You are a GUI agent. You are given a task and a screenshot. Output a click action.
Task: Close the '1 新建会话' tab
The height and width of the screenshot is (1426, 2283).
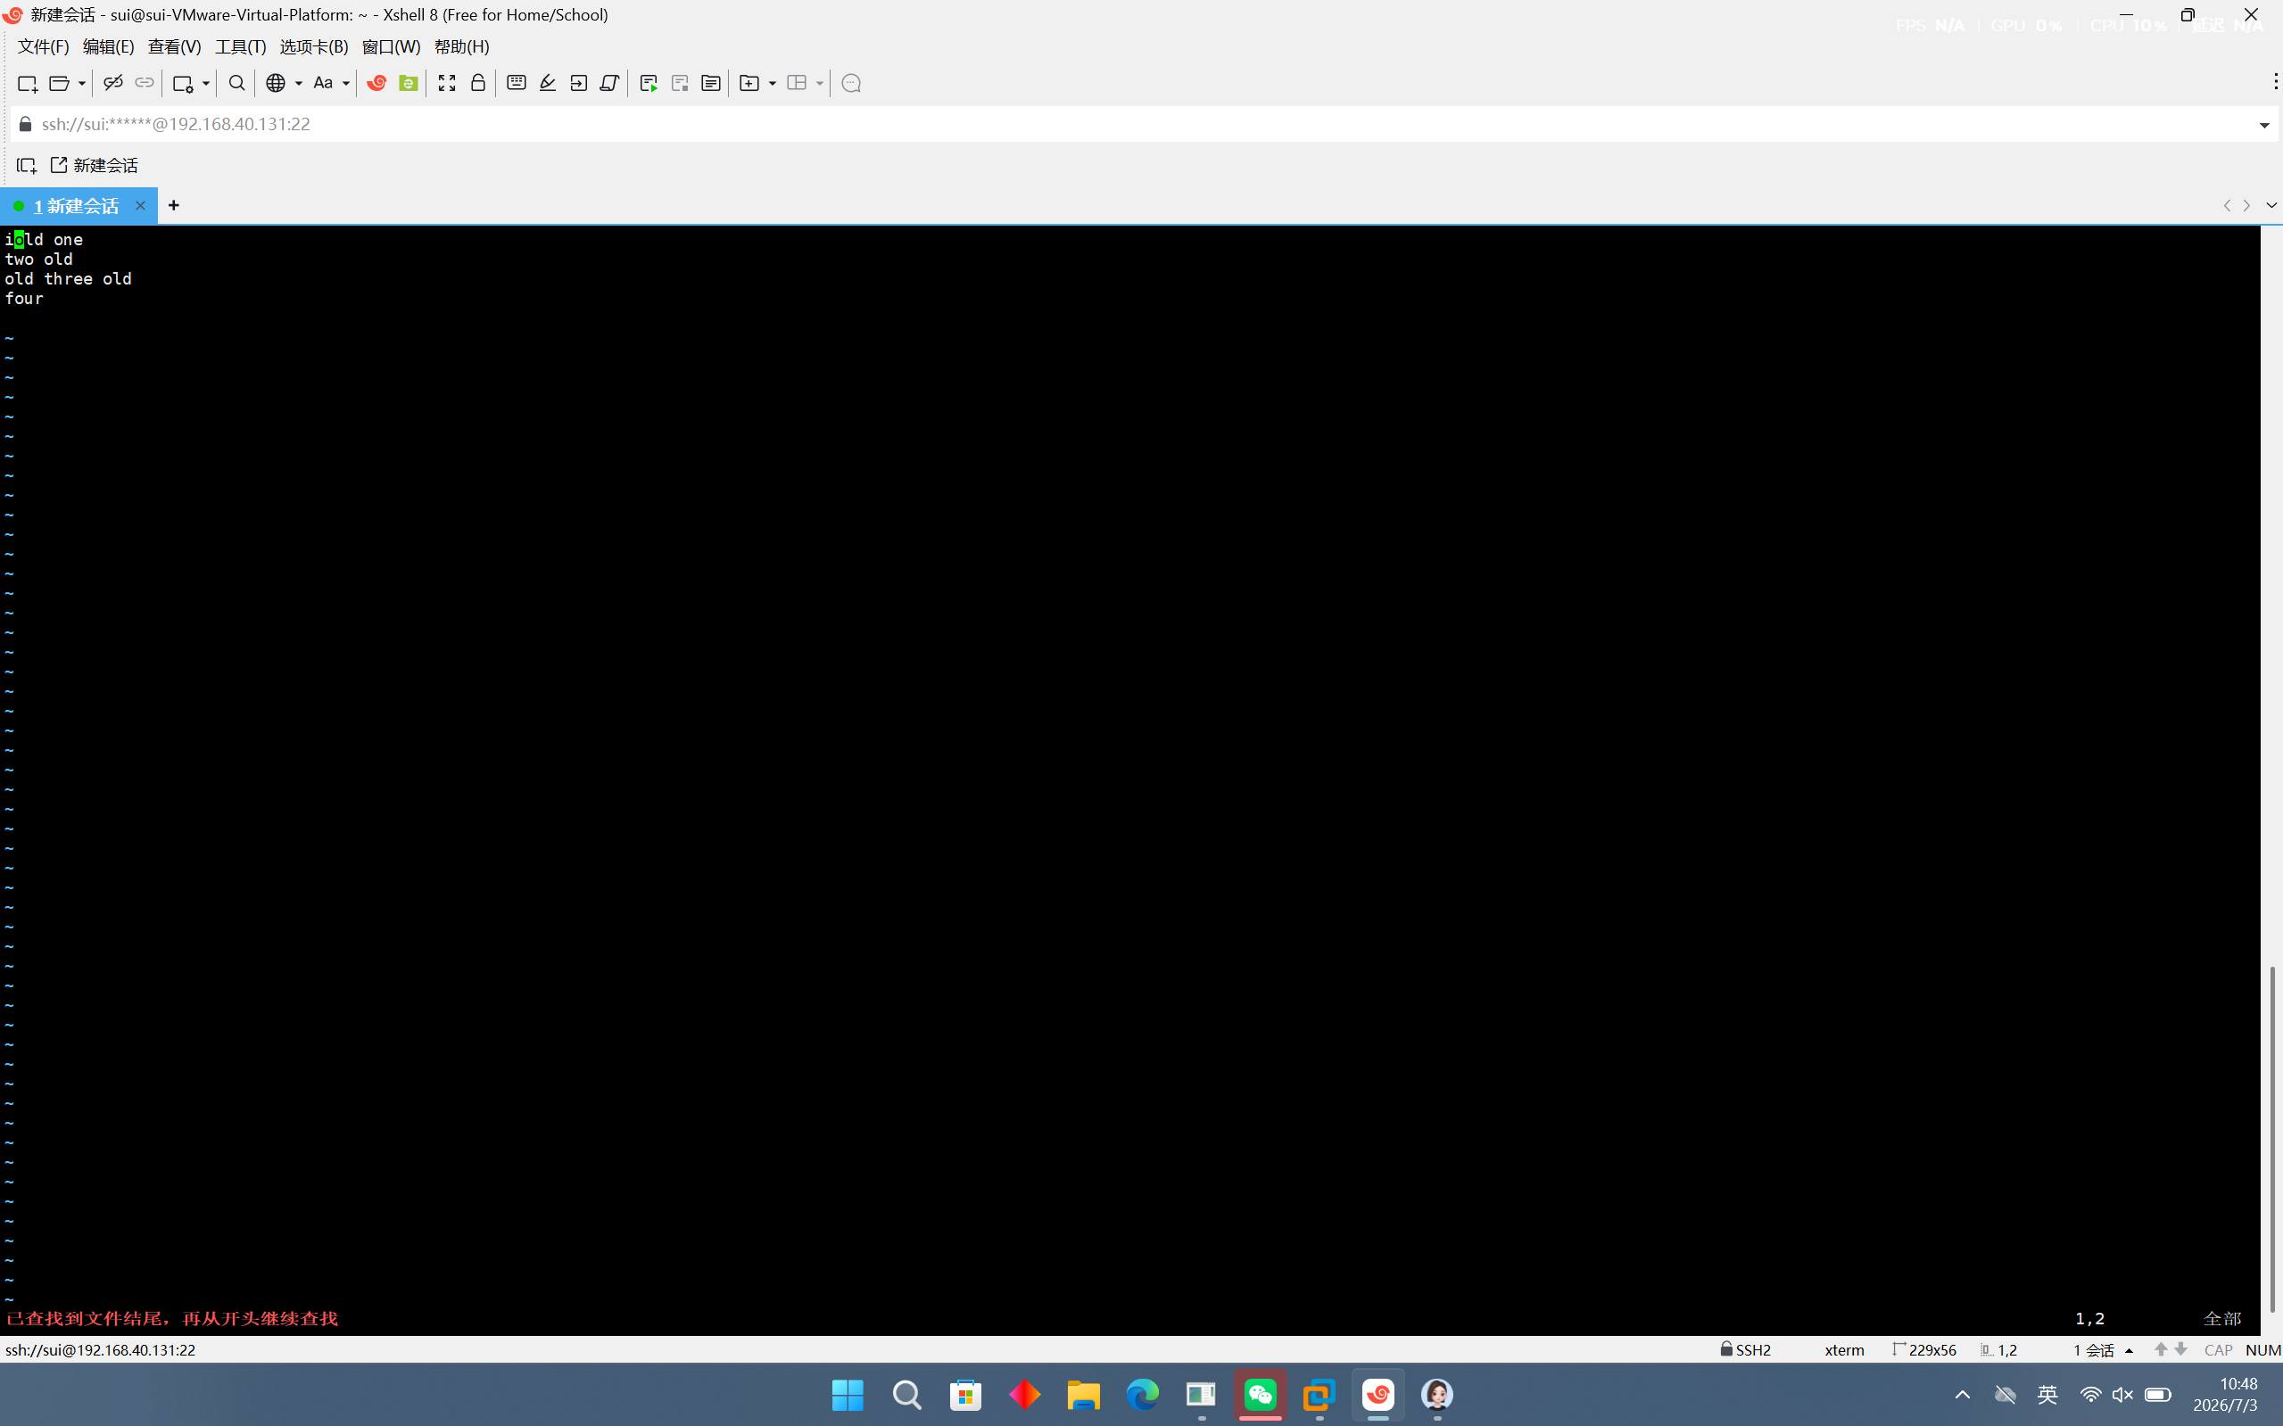pos(141,206)
